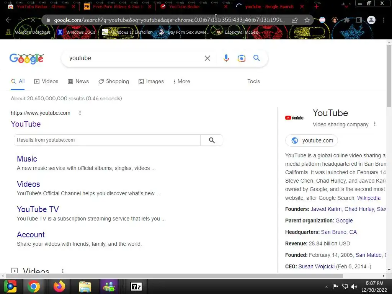Open options menu next to youtube.com URL
This screenshot has height=294, width=392.
80,113
